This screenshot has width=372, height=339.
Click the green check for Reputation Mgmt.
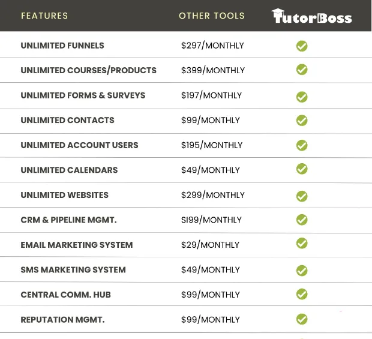click(302, 319)
